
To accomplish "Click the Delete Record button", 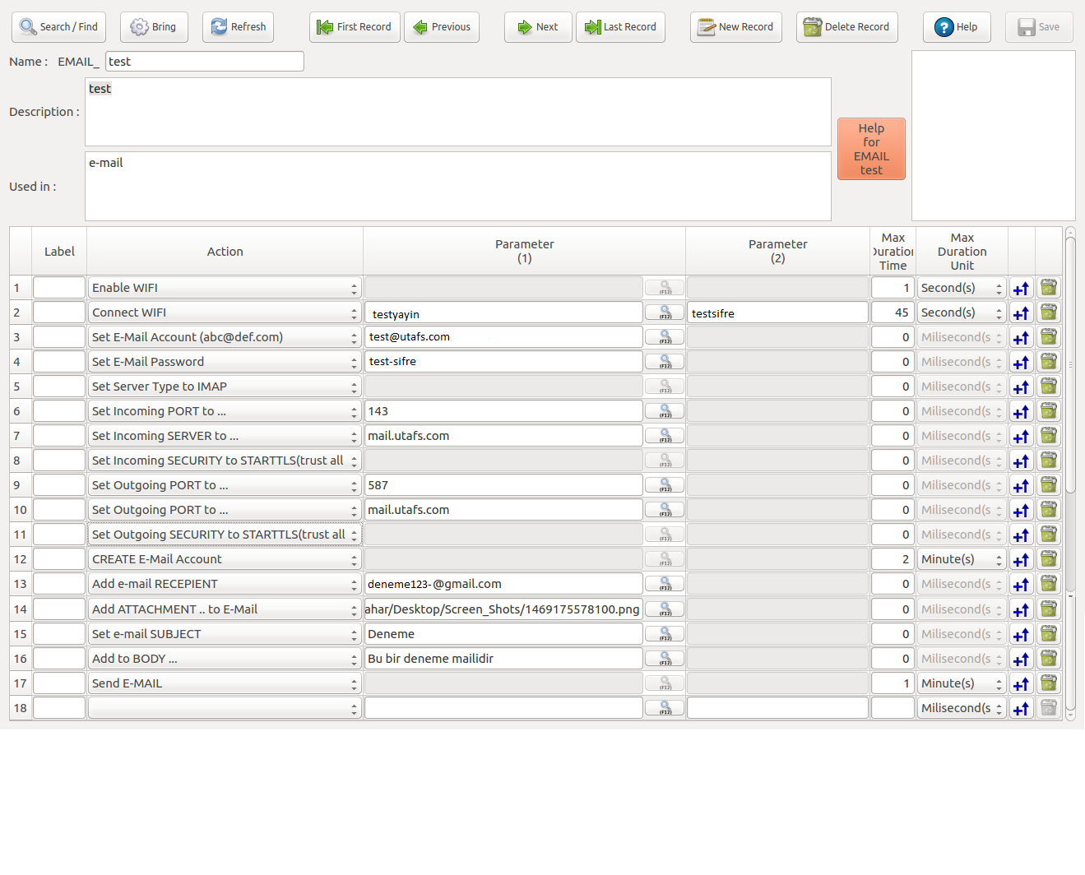I will click(847, 27).
